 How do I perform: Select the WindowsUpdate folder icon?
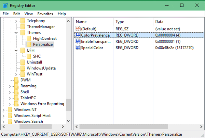pos(23,68)
